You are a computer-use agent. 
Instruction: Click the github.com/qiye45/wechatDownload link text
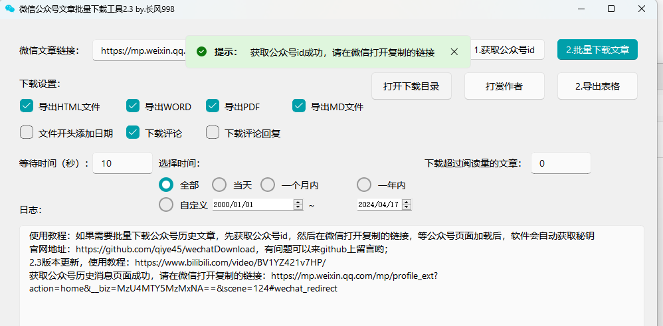coord(166,249)
